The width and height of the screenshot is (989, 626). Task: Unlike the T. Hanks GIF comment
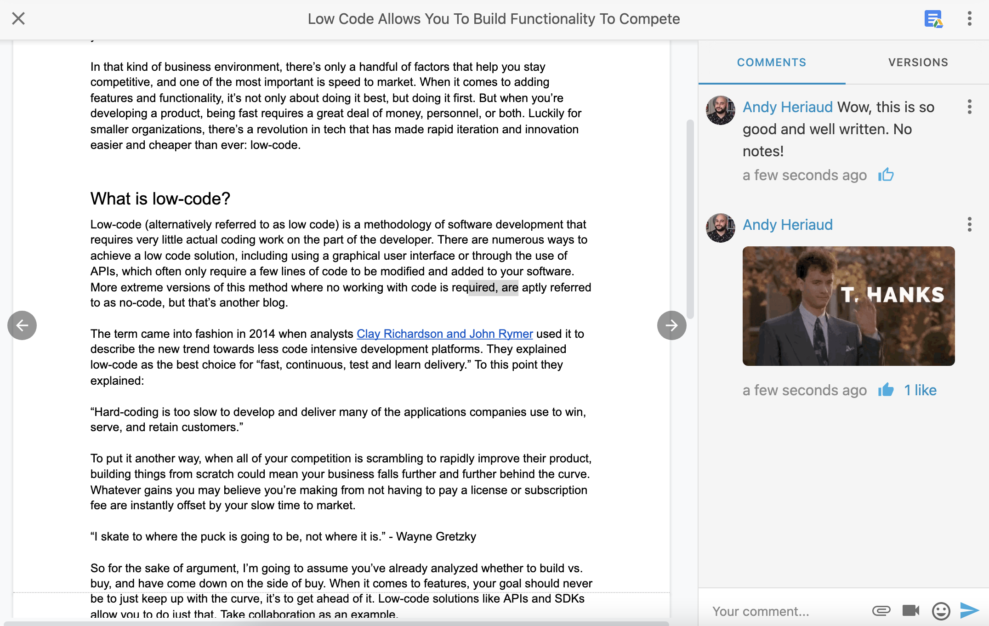coord(886,390)
